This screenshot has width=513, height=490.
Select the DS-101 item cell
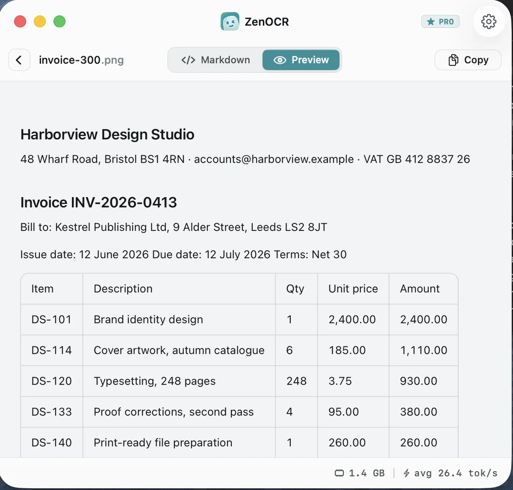coord(52,320)
